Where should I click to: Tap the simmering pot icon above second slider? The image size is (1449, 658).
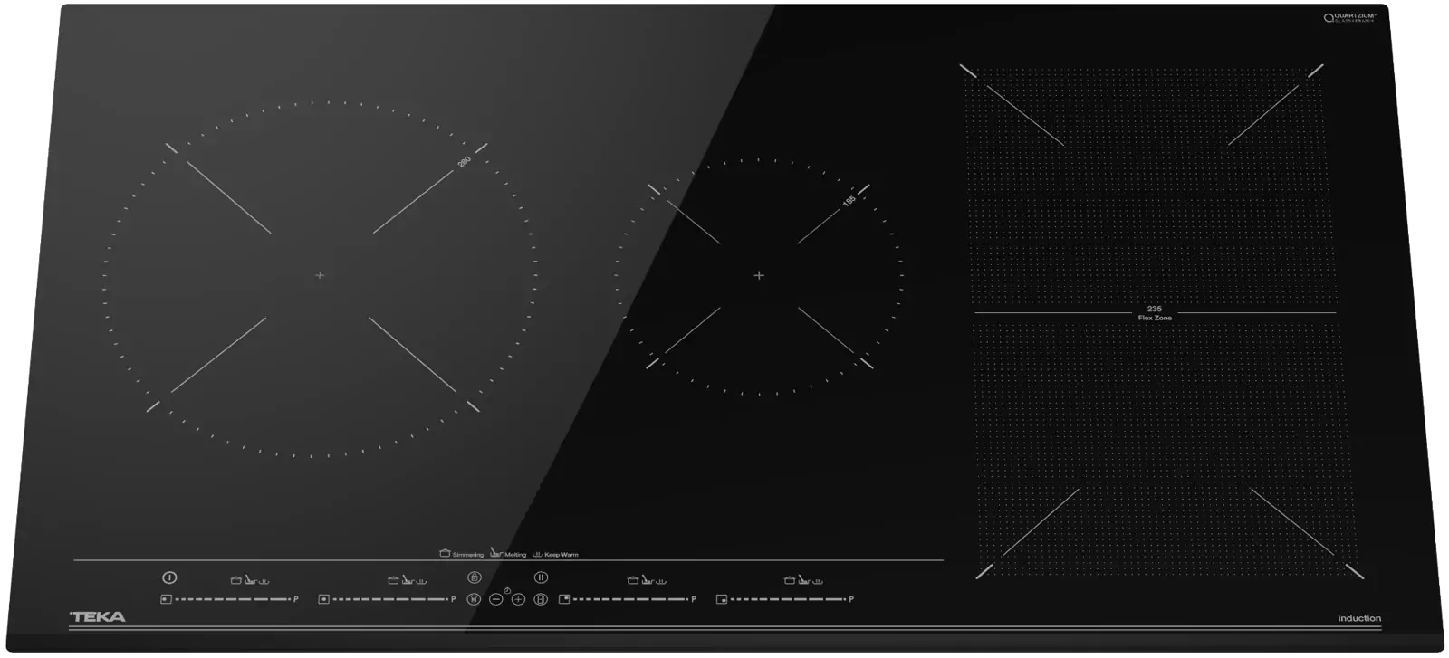tap(393, 580)
